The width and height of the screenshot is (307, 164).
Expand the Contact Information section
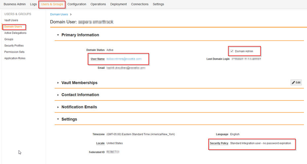pyautogui.click(x=58, y=95)
